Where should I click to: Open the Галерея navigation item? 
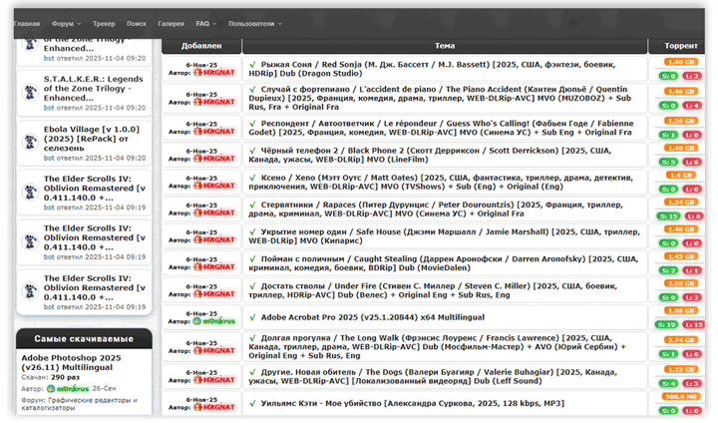click(171, 24)
